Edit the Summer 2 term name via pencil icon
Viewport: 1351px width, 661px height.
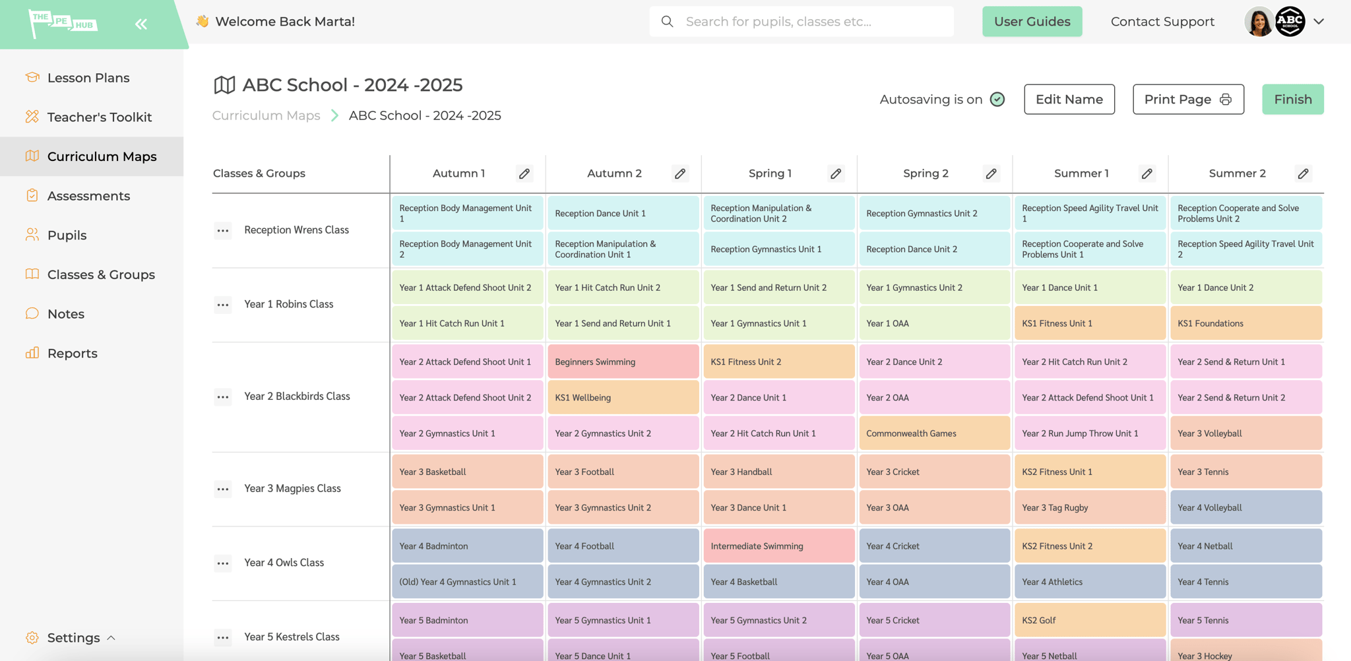click(1303, 173)
